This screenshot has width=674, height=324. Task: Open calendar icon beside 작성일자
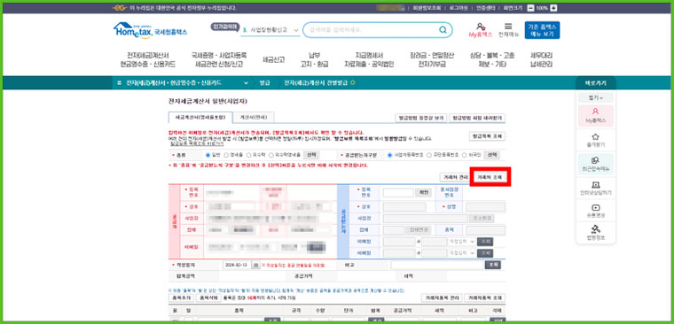(x=255, y=266)
